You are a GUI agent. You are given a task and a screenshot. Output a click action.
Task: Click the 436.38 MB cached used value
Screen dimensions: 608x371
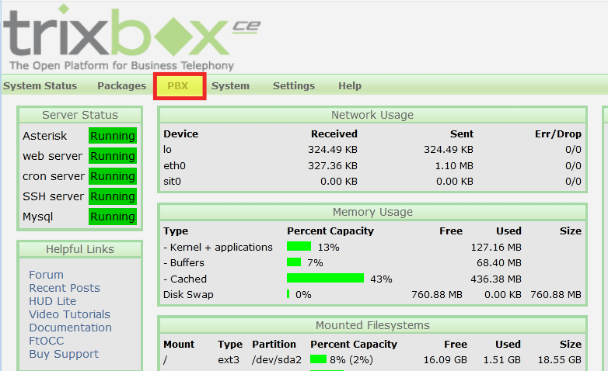(496, 279)
